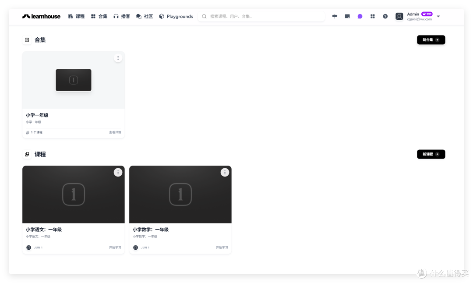Click 查看详情 on the collection card
Screen dimensions: 473x283
point(115,132)
